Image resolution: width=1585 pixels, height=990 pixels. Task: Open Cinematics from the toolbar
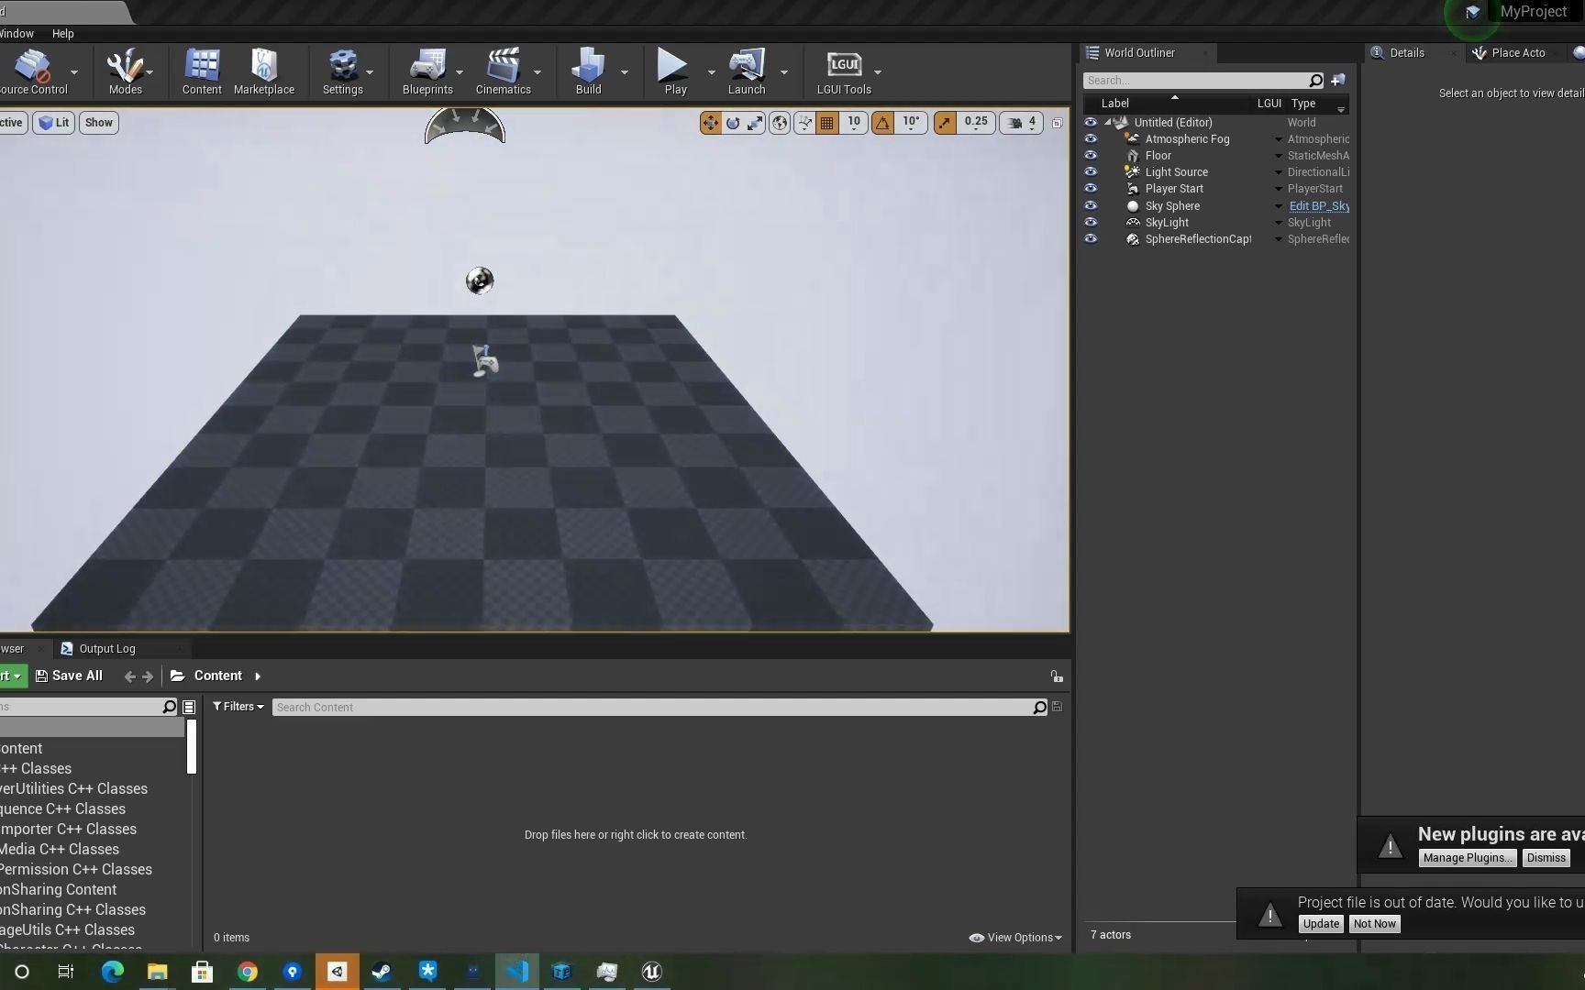tap(504, 71)
